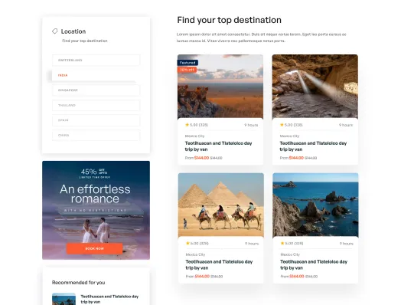Click 9 hours label on pyramids card
The image size is (401, 305).
252,244
